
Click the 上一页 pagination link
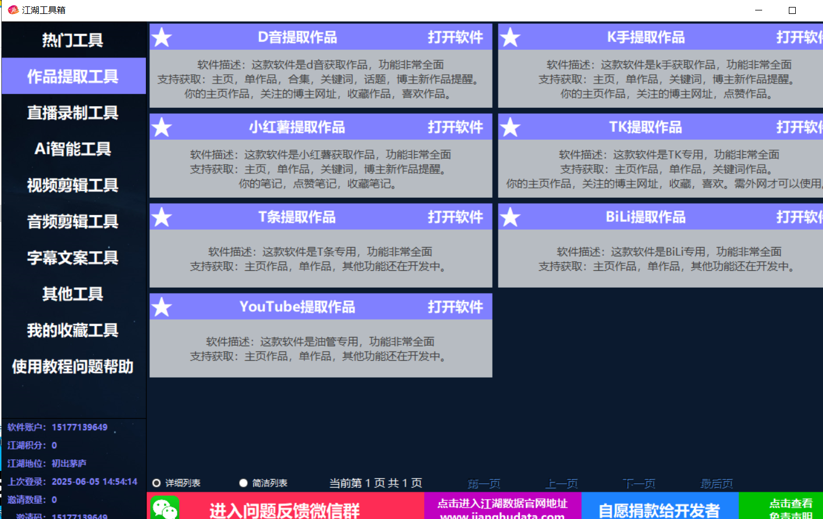pos(562,483)
